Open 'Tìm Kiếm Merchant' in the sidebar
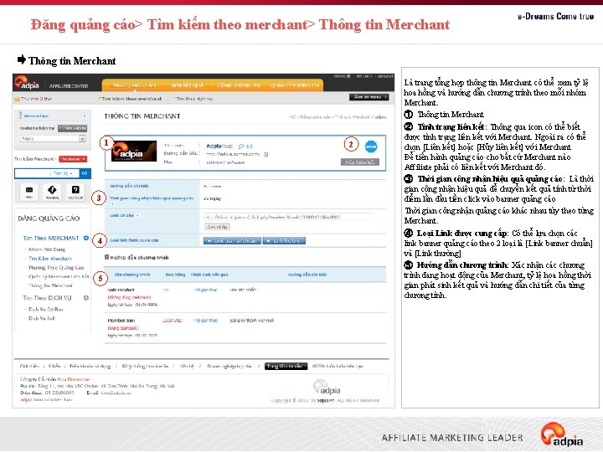603x452 pixels. pyautogui.click(x=50, y=259)
